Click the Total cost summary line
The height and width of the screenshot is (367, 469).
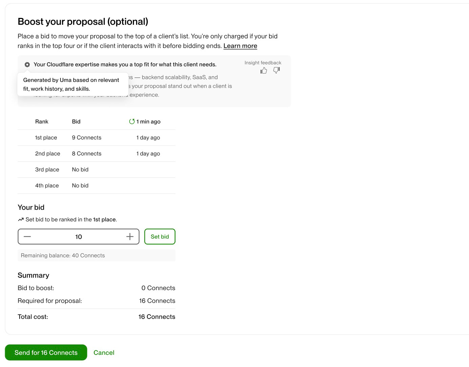(x=96, y=317)
